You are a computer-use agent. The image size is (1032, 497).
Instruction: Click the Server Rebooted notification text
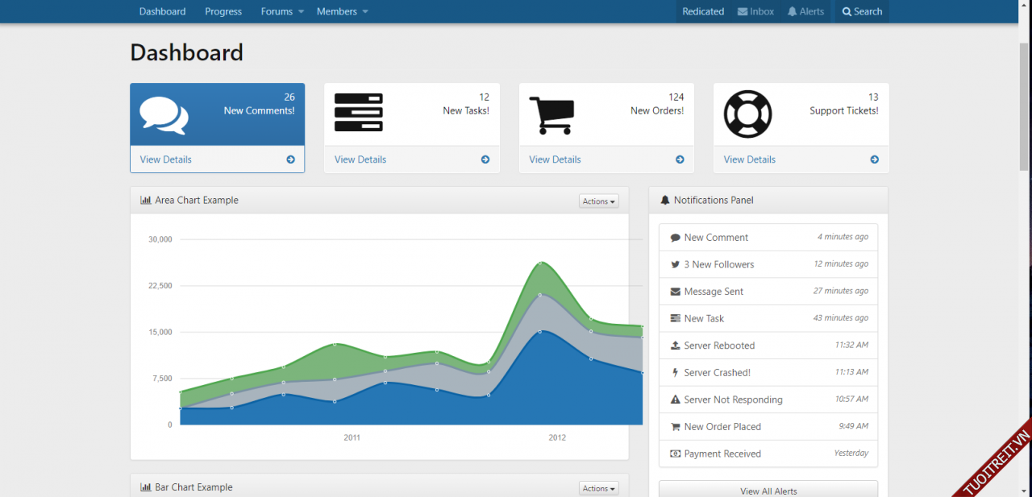719,346
